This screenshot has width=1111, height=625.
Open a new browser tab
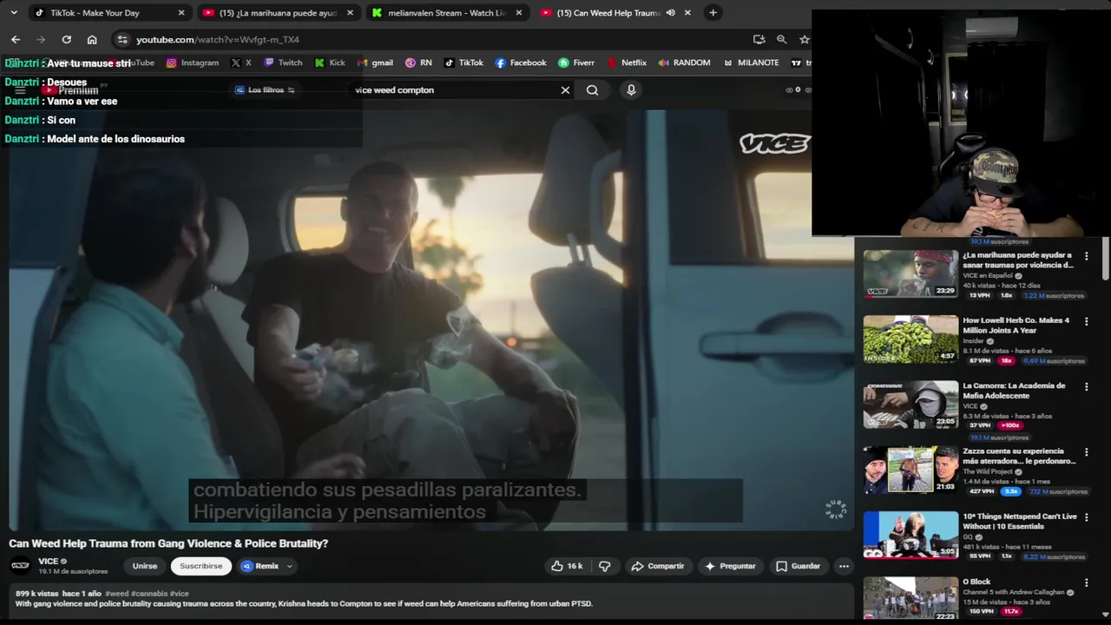pyautogui.click(x=713, y=13)
